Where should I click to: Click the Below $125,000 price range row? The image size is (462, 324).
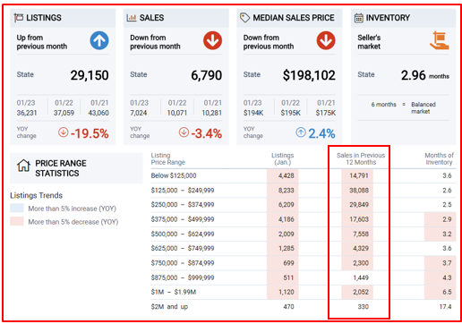pos(304,175)
